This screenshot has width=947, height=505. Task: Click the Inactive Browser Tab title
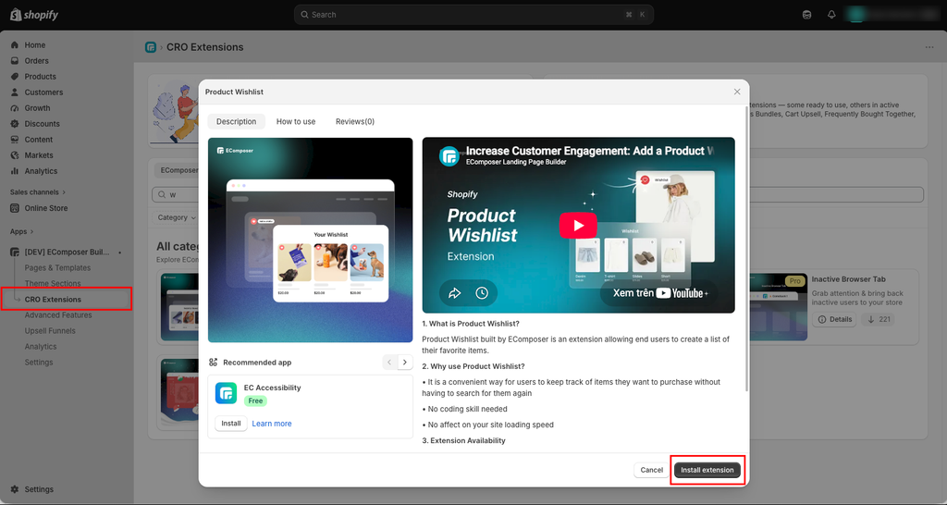point(849,279)
